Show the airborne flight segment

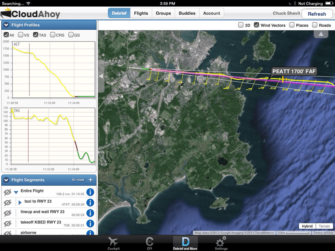pyautogui.click(x=7, y=233)
